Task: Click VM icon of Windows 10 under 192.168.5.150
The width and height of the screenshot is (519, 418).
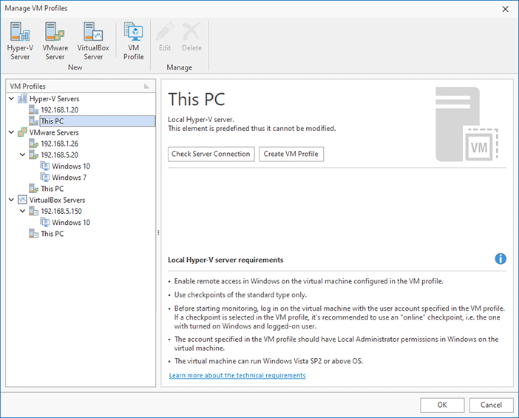Action: coord(44,222)
